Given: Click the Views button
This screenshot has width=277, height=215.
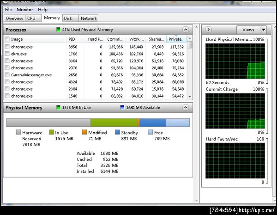Looking at the screenshot, I should click(248, 30).
